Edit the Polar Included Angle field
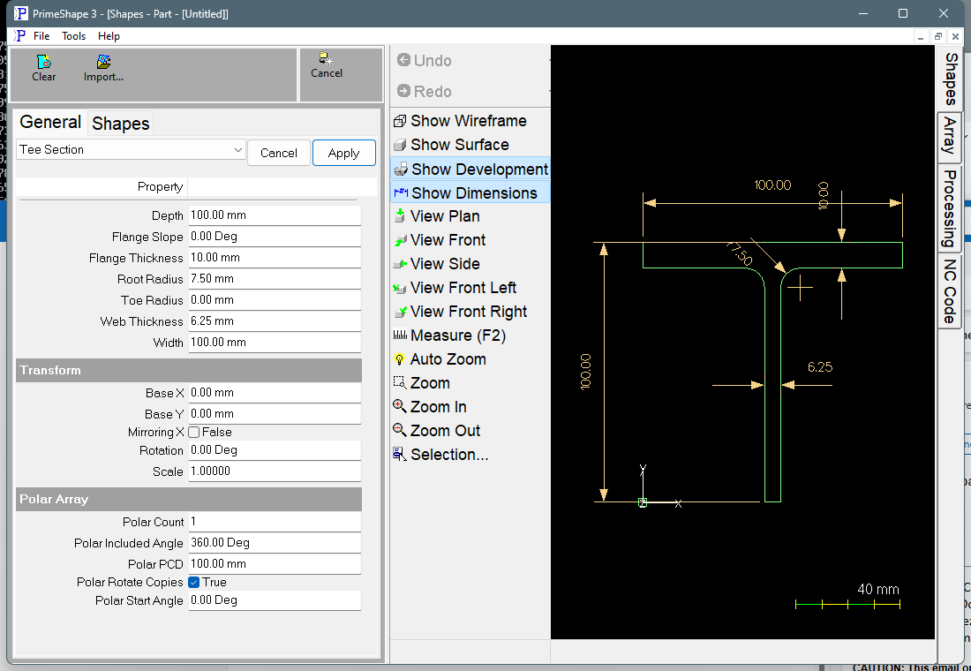 pos(275,543)
